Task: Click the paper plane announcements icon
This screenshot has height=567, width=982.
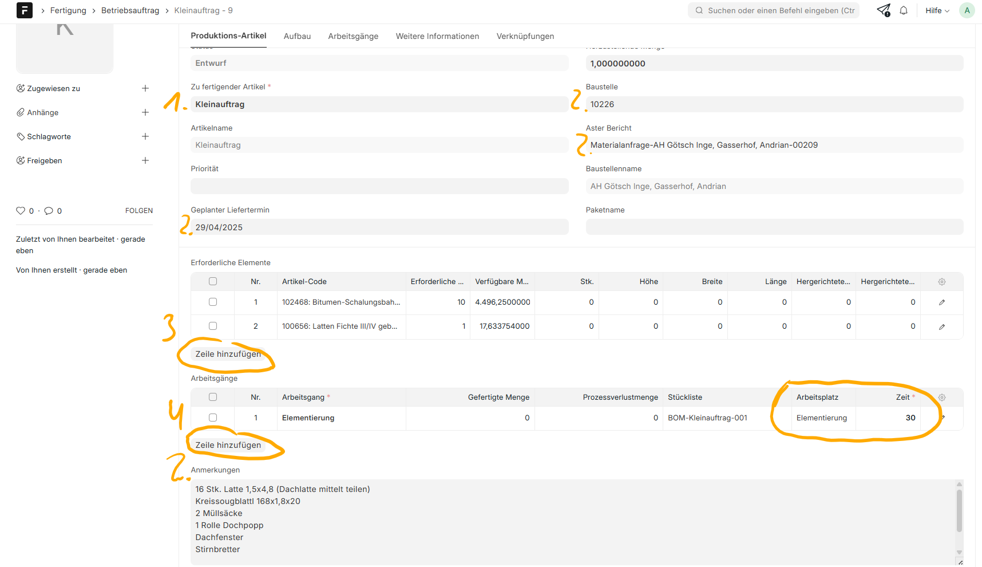Action: [883, 10]
